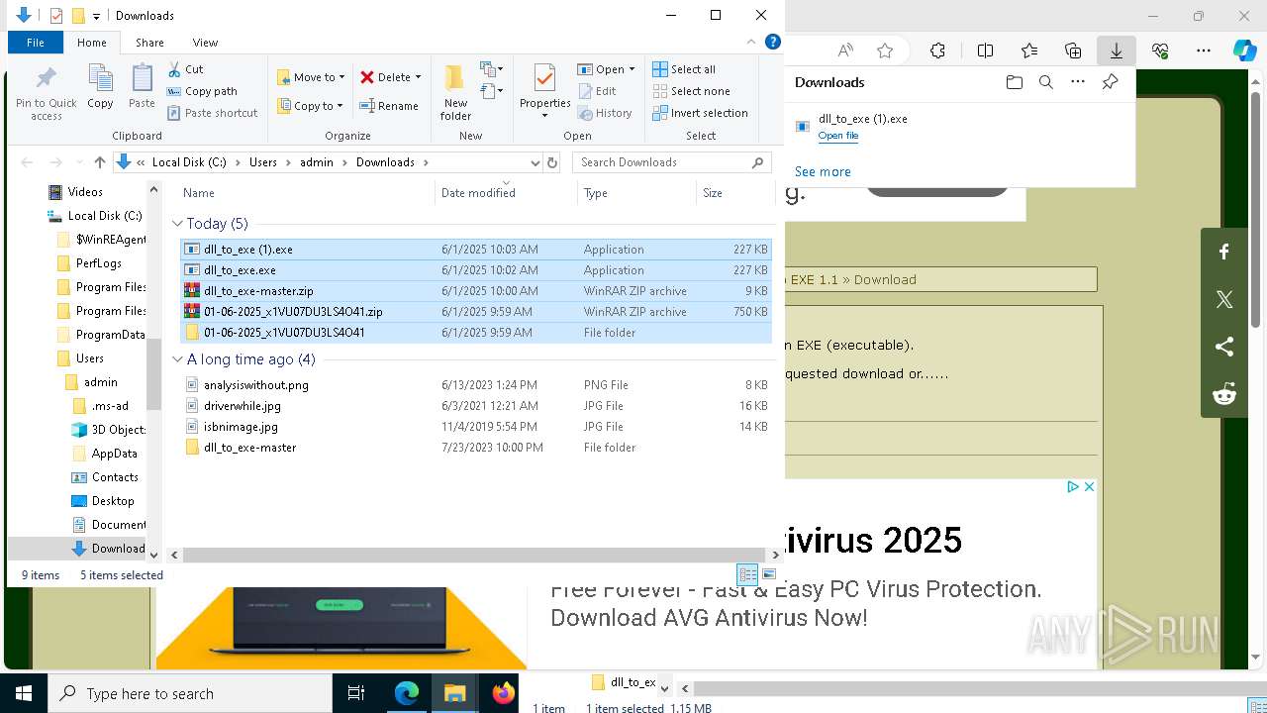Sort by Date modified column header
The width and height of the screenshot is (1267, 713).
pos(506,193)
